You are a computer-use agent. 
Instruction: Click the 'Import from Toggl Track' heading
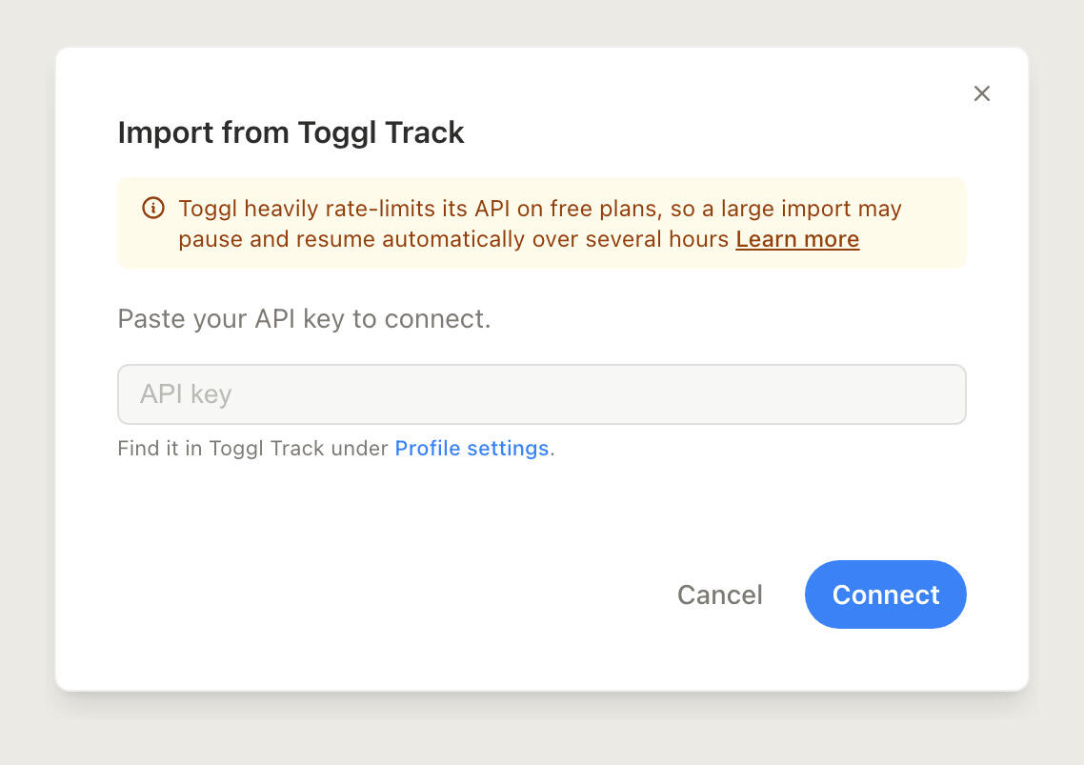point(291,132)
